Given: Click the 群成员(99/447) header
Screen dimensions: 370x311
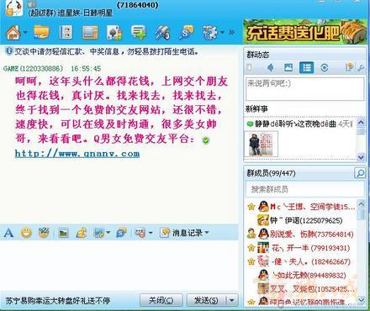Looking at the screenshot, I should click(x=271, y=173).
